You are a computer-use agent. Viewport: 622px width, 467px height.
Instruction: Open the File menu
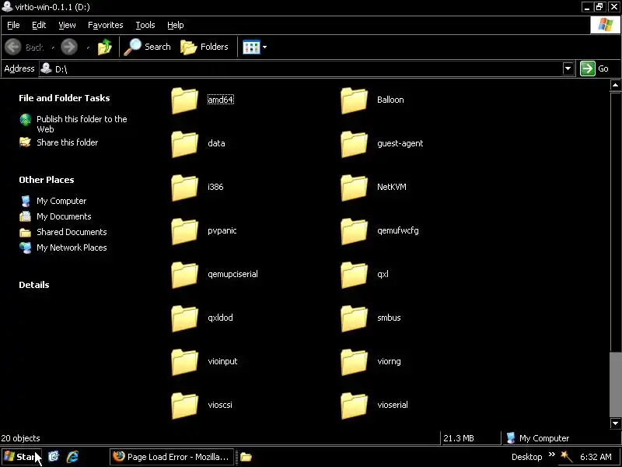coord(13,25)
